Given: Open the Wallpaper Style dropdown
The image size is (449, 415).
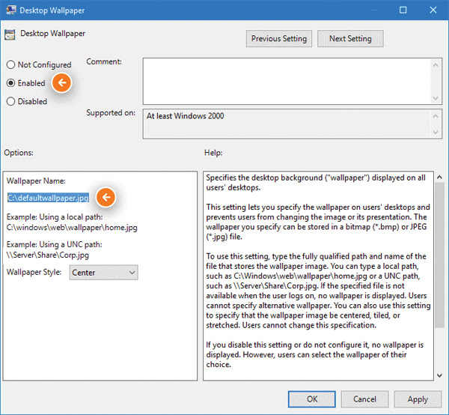Looking at the screenshot, I should click(104, 272).
